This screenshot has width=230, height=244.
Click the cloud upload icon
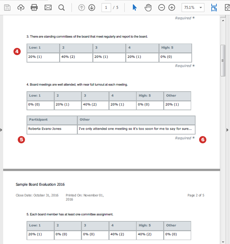[21, 8]
